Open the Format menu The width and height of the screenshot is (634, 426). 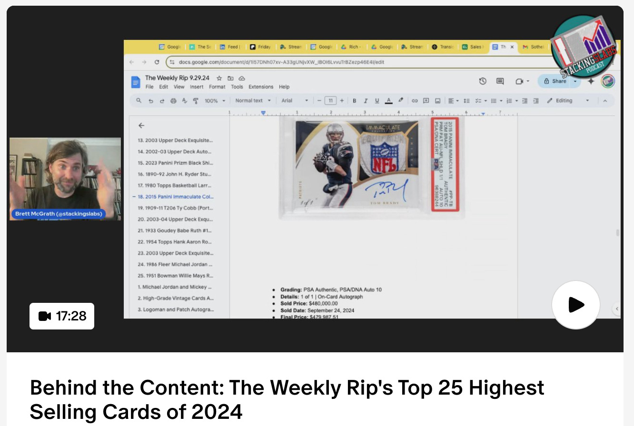pos(217,87)
